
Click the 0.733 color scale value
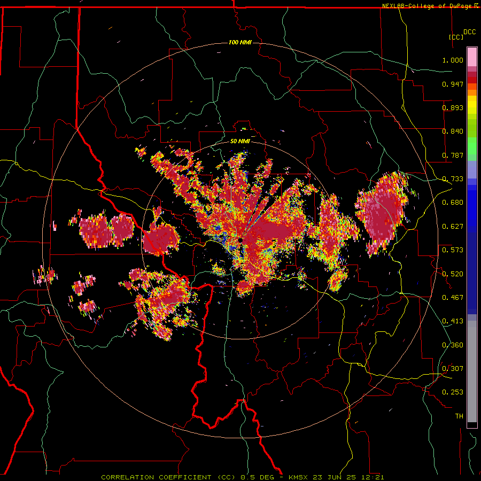[x=453, y=179]
